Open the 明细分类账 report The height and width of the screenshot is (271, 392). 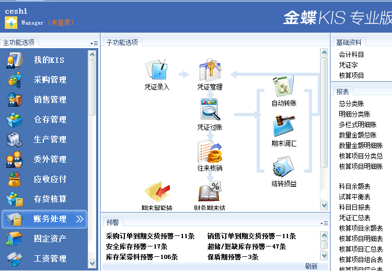354,114
